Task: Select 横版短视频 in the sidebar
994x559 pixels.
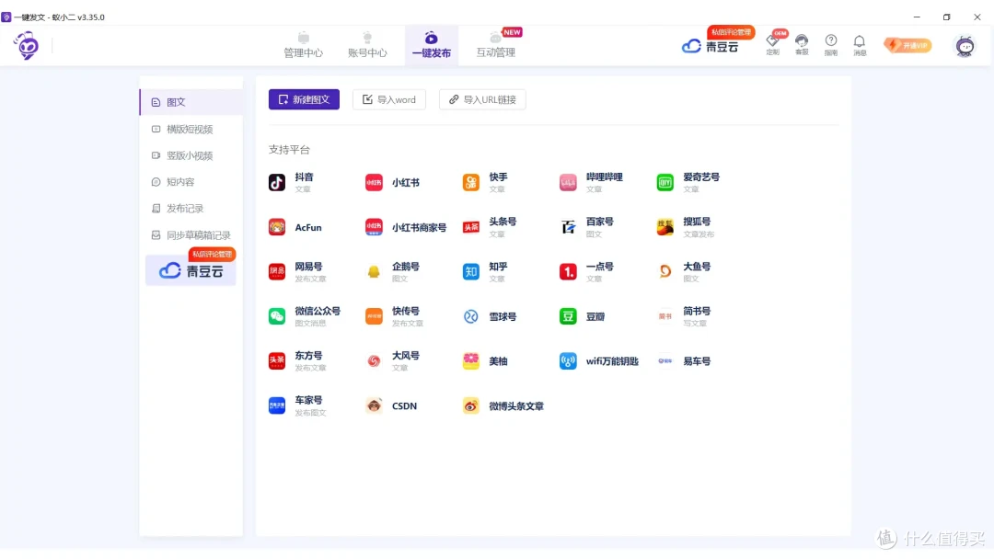Action: (191, 129)
